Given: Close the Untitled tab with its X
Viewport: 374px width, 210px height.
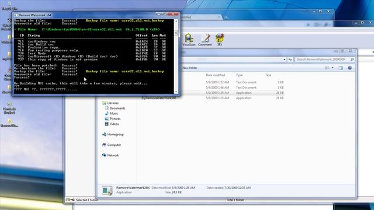Looking at the screenshot, I should coord(219,17).
